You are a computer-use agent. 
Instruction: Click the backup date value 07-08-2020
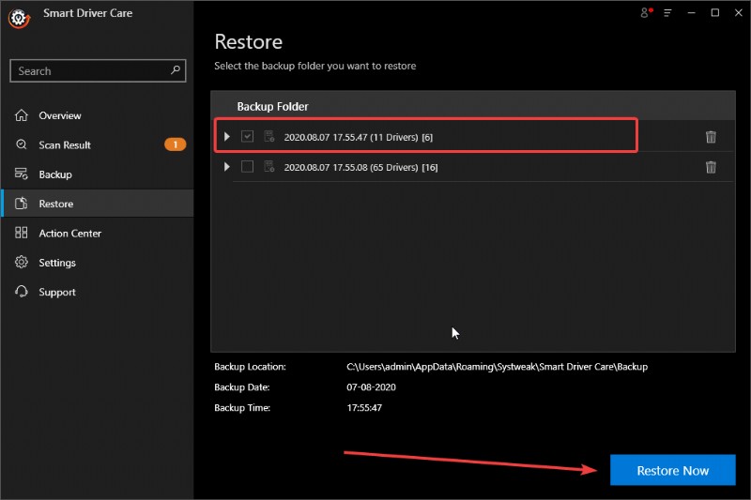point(371,387)
